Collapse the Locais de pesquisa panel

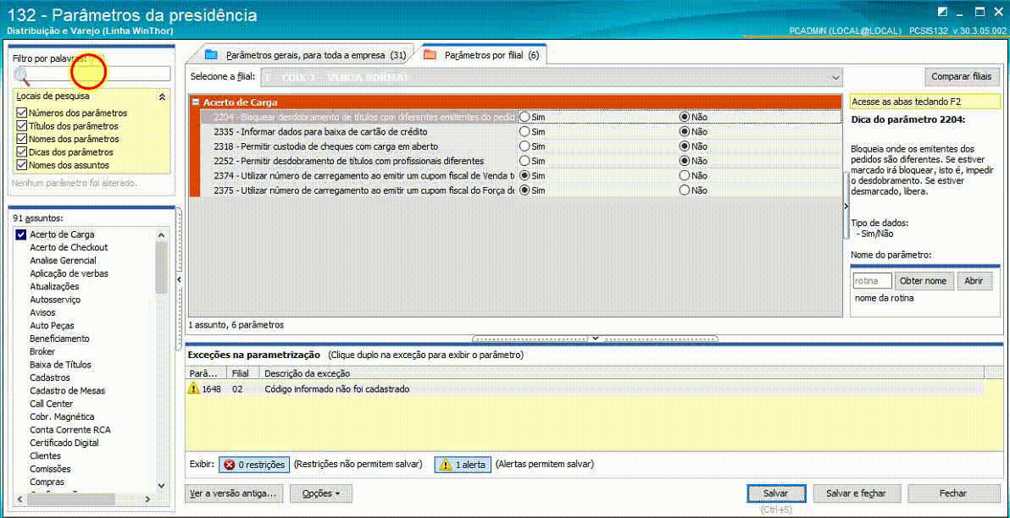click(x=163, y=96)
